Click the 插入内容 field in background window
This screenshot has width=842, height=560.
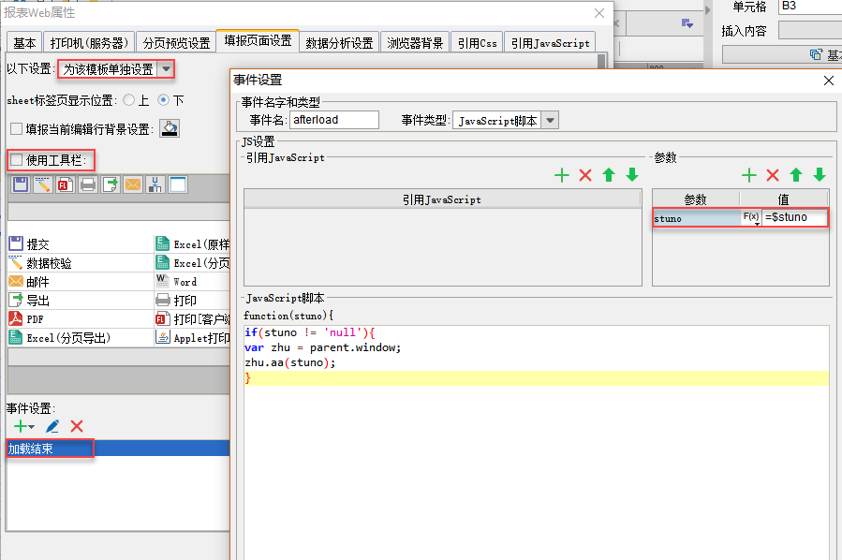click(810, 31)
